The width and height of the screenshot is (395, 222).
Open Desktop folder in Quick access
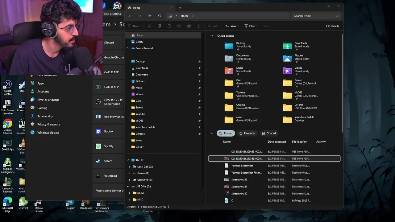[238, 46]
